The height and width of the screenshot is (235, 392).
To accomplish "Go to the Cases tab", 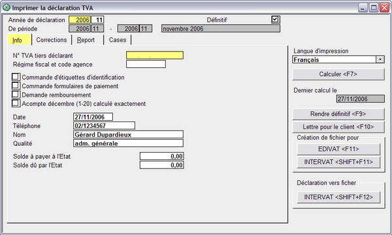I will 118,40.
